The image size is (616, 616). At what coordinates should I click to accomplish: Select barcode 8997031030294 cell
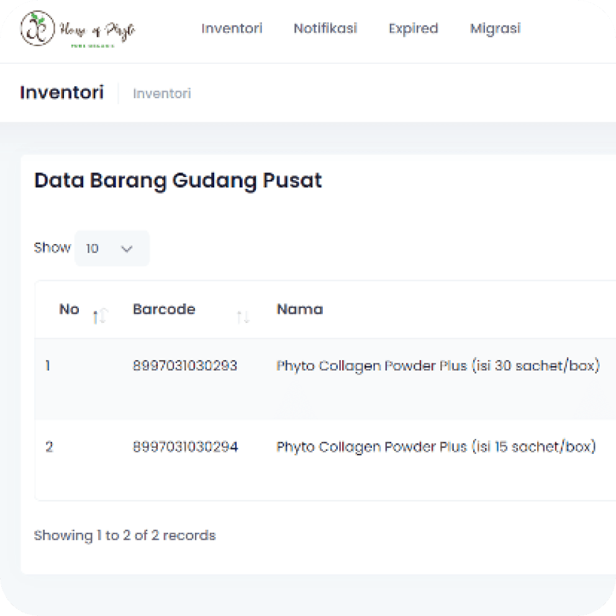186,446
